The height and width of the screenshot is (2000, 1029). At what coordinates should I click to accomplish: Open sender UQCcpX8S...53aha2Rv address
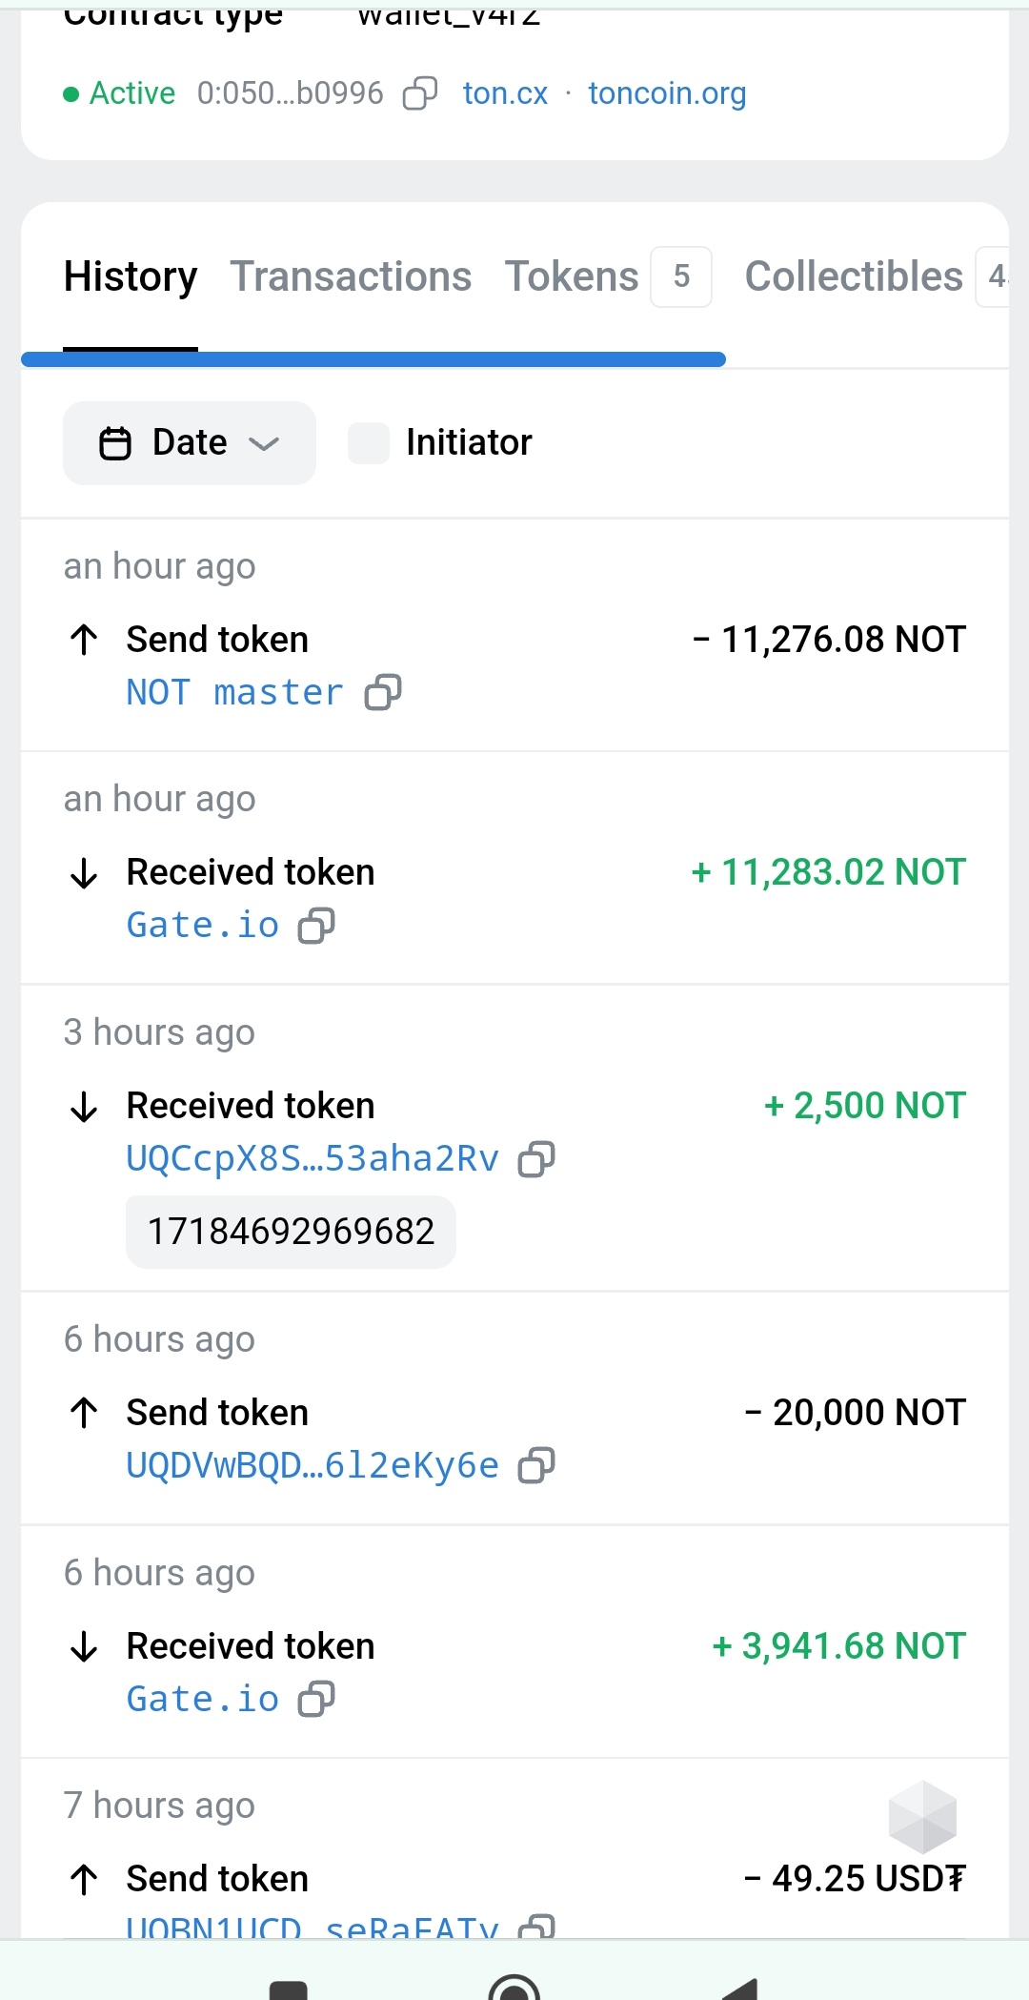(x=312, y=1158)
